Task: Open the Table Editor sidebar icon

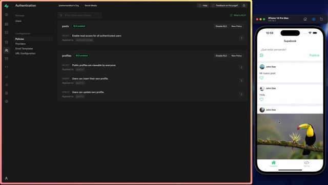Action: (7, 24)
